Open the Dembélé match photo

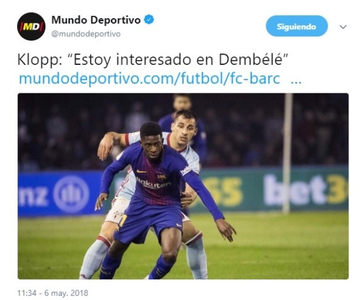[183, 186]
